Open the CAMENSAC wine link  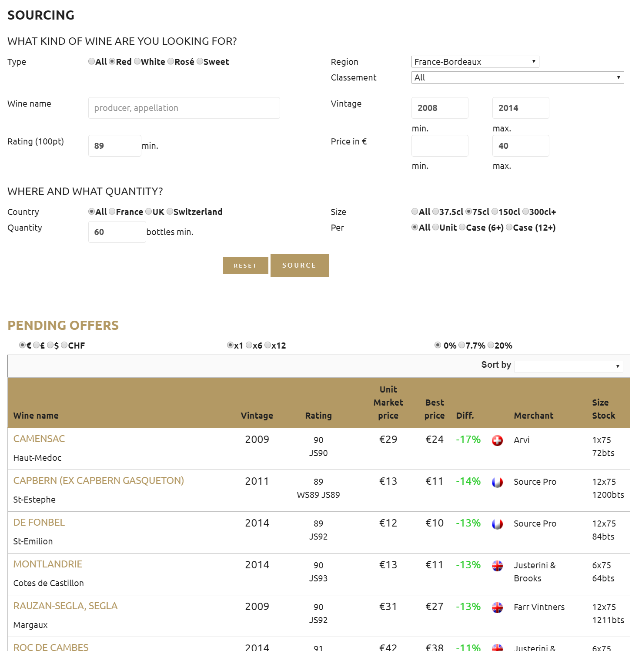(x=39, y=439)
